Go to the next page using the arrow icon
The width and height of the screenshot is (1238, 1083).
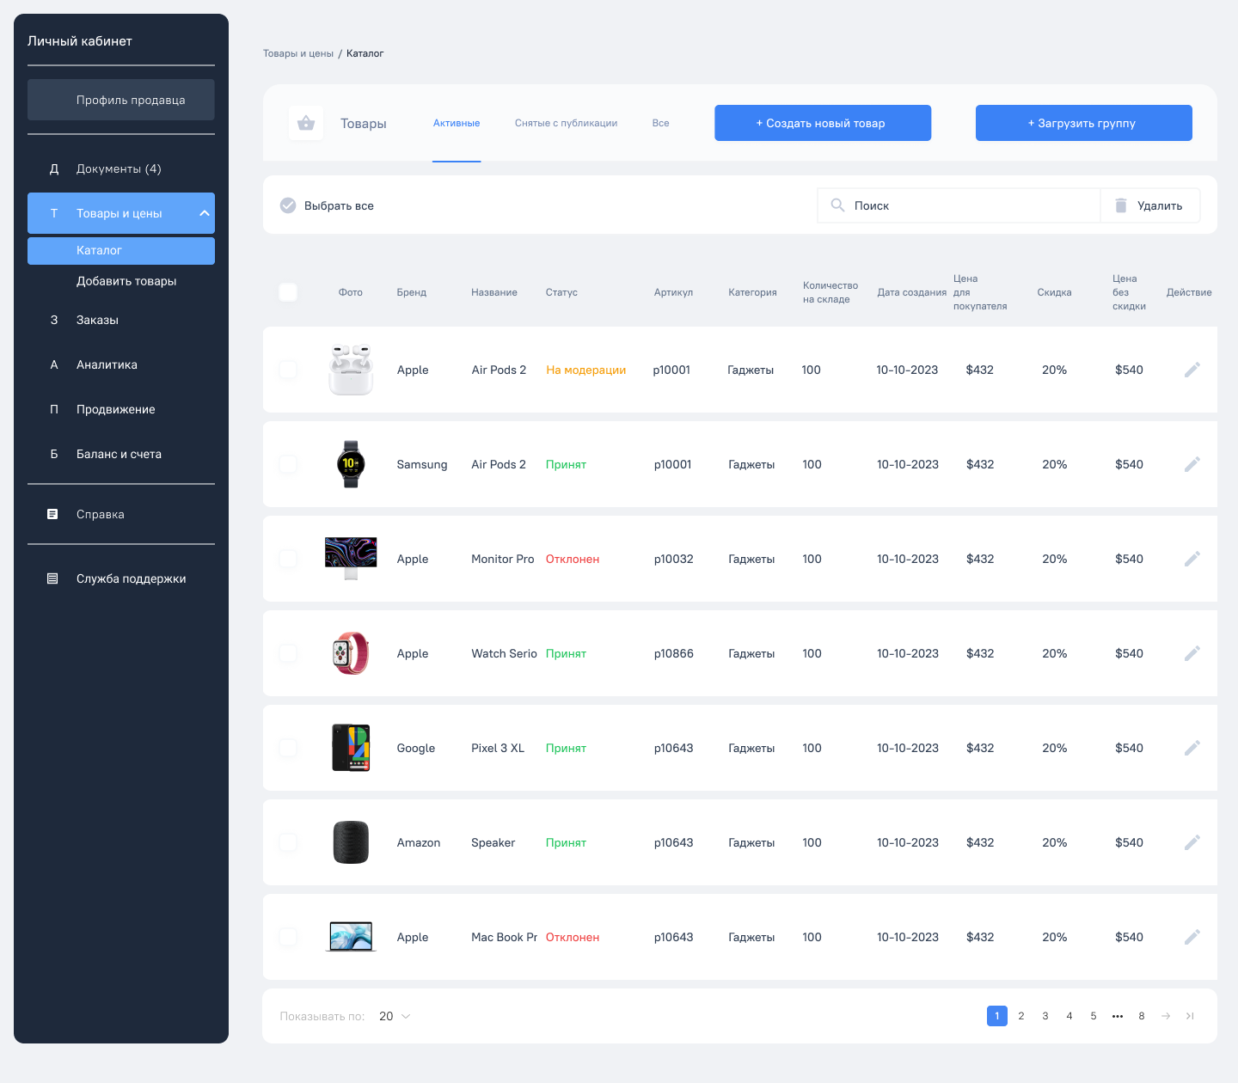coord(1166,1016)
